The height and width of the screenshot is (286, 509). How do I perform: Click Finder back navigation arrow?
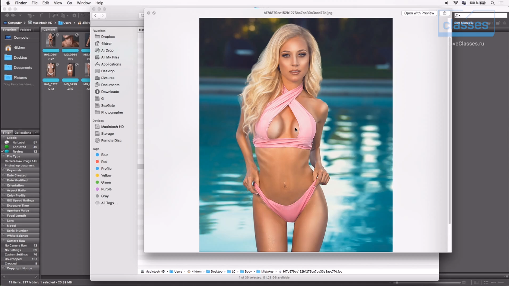[x=95, y=15]
